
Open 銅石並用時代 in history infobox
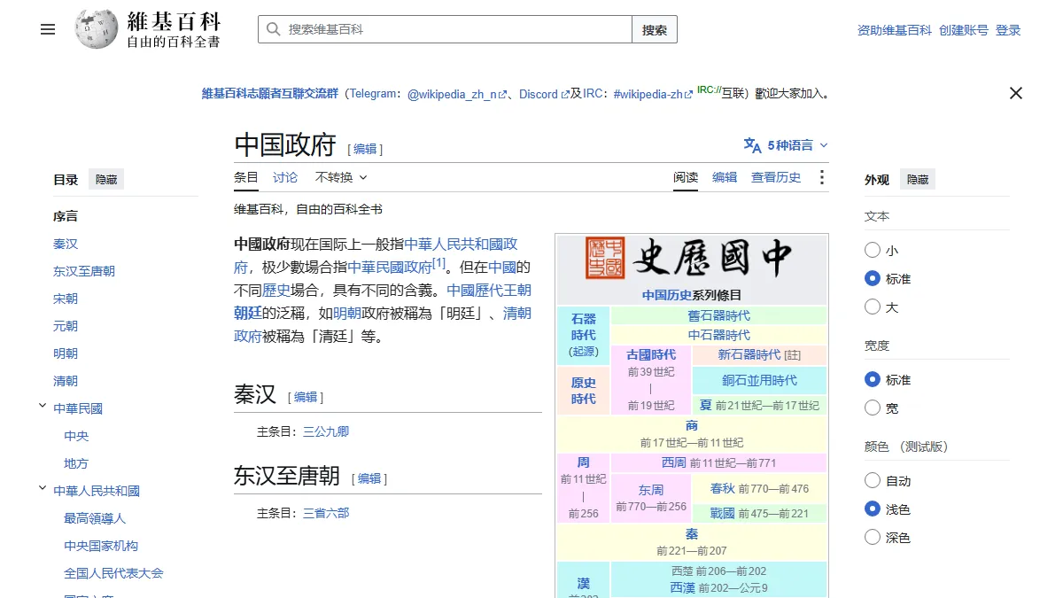point(759,380)
